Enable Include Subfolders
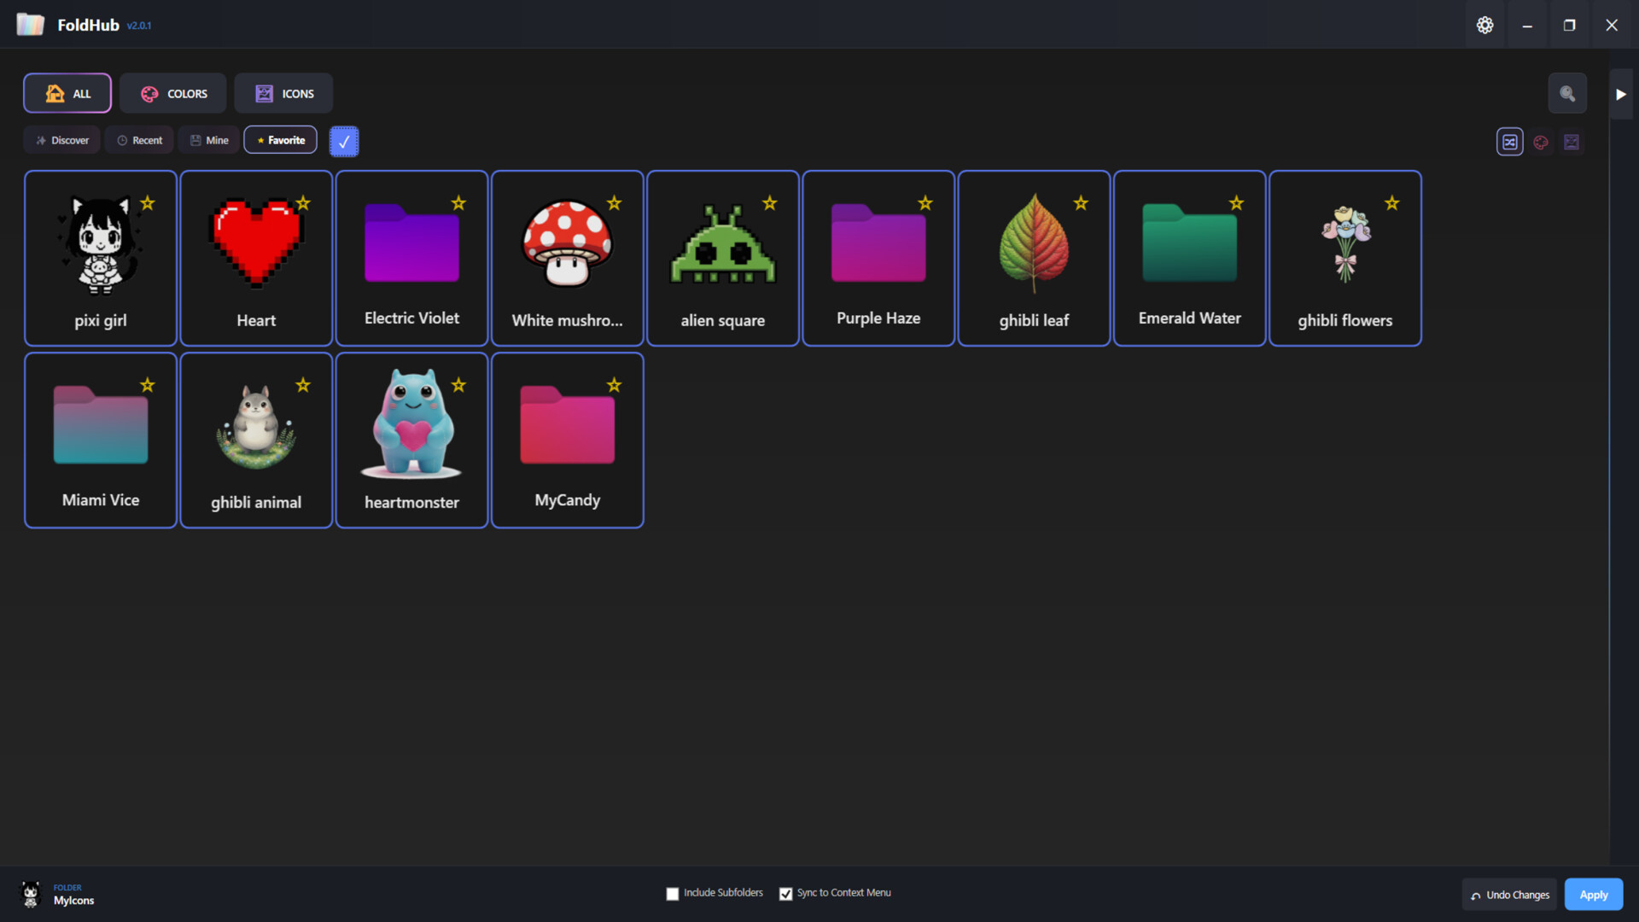Screen dimensions: 1639x922 click(673, 893)
